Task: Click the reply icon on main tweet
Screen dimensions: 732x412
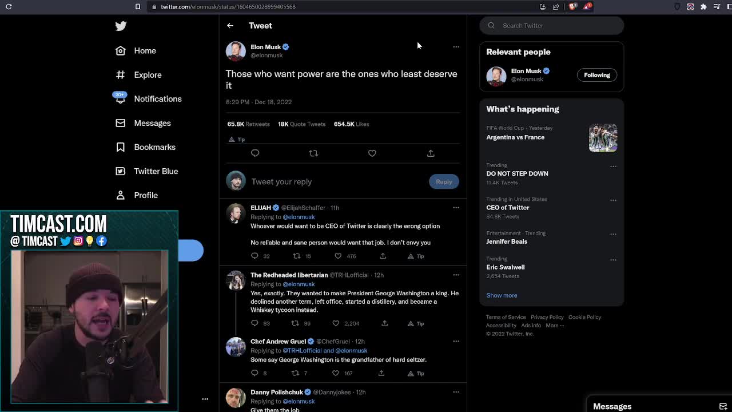Action: [255, 153]
